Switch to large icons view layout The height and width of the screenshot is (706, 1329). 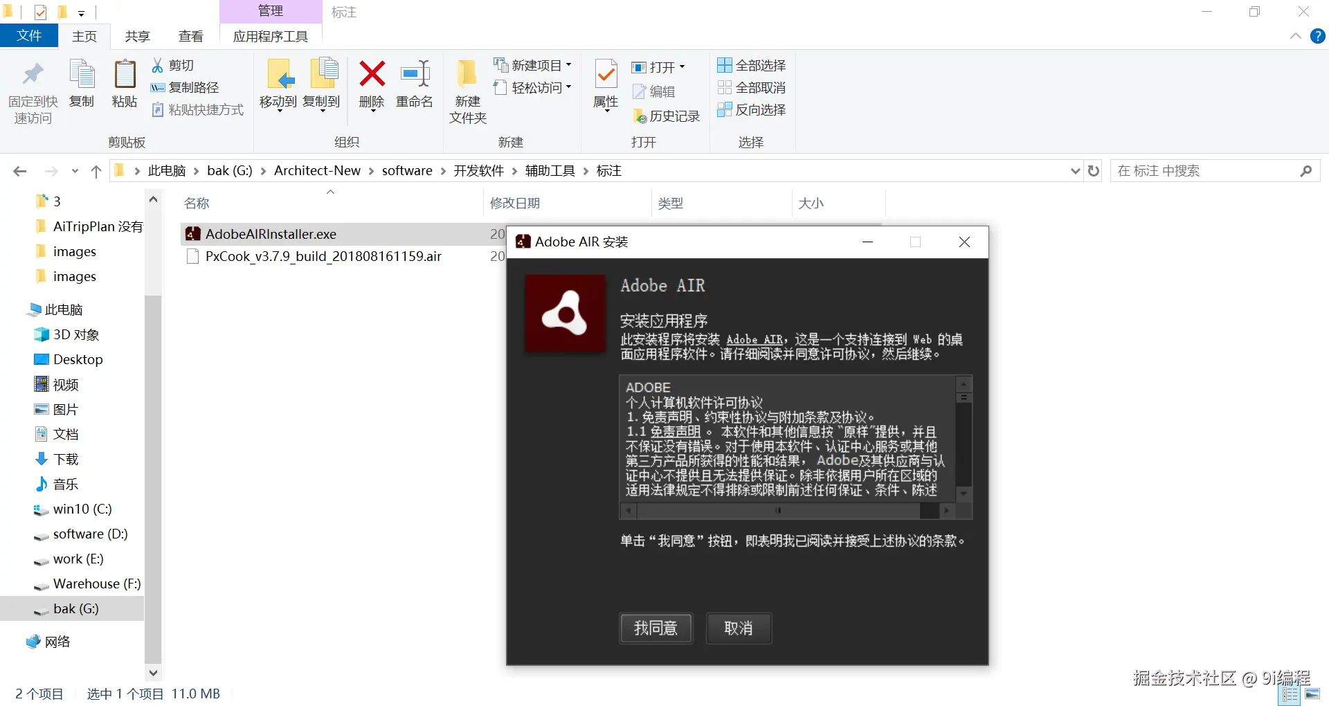[x=1312, y=695]
